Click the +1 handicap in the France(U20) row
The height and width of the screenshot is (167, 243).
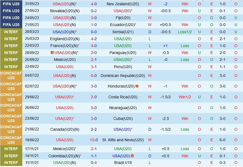pyautogui.click(x=165, y=46)
